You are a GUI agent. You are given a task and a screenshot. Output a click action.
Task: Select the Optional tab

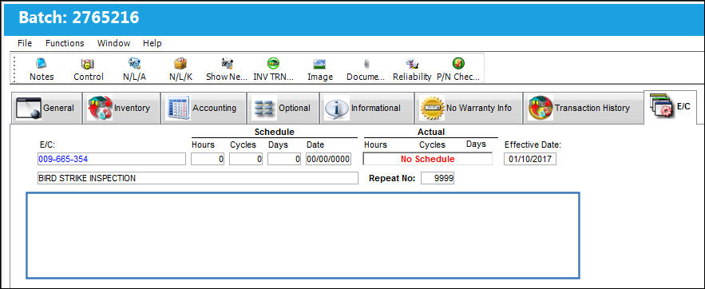tap(283, 108)
